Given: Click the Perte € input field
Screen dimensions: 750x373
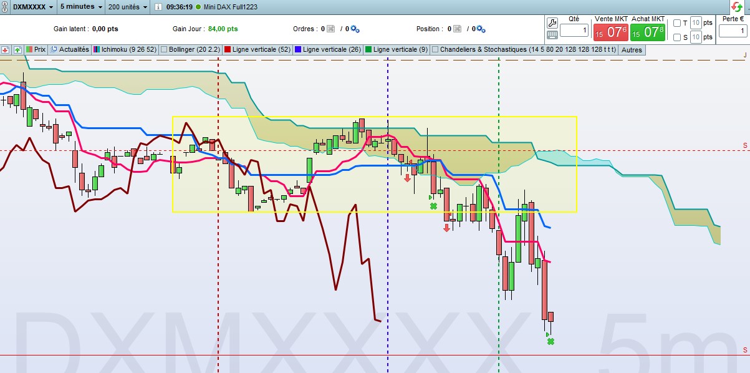Looking at the screenshot, I should pos(733,30).
